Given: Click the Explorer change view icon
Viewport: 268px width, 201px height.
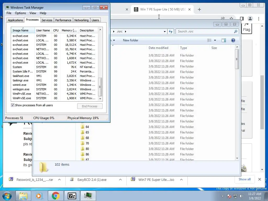Looking at the screenshot, I should (209, 40).
